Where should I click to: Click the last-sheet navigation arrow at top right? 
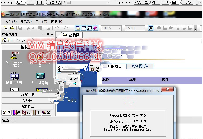(x=130, y=2)
